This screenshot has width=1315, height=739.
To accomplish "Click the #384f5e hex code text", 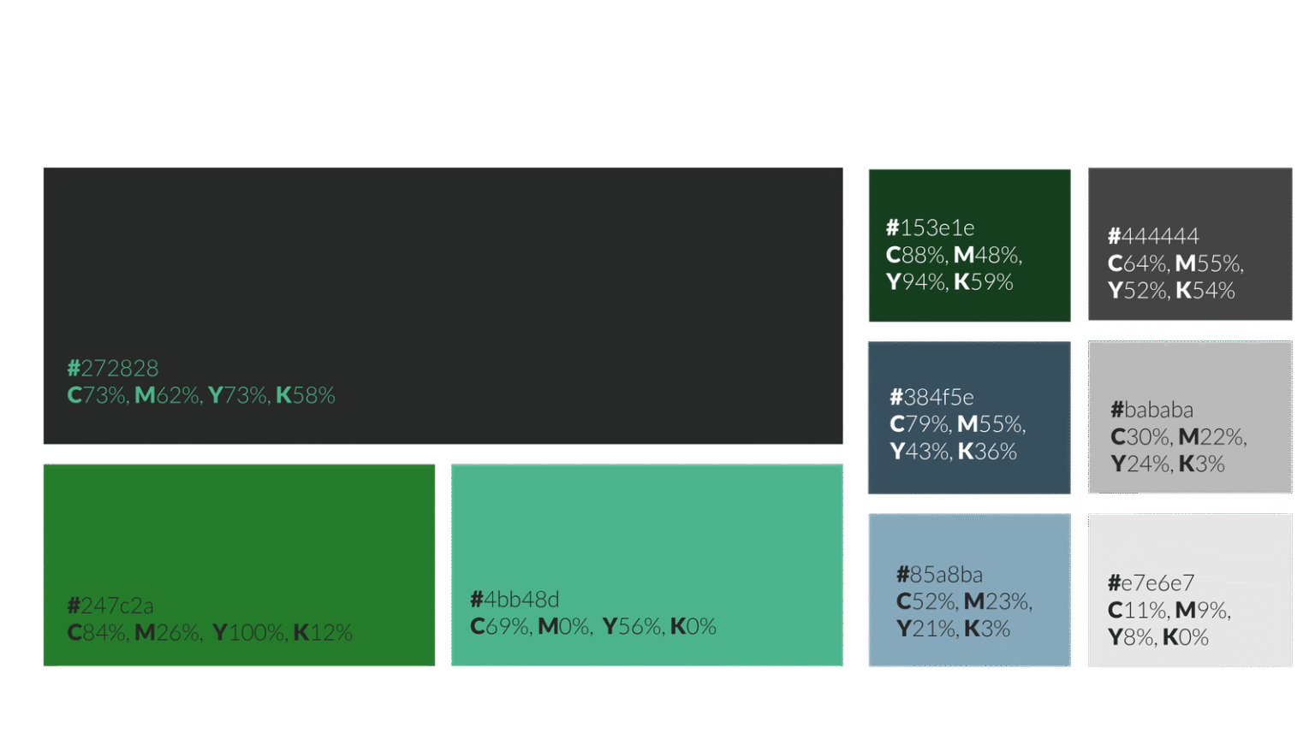I will click(x=931, y=397).
